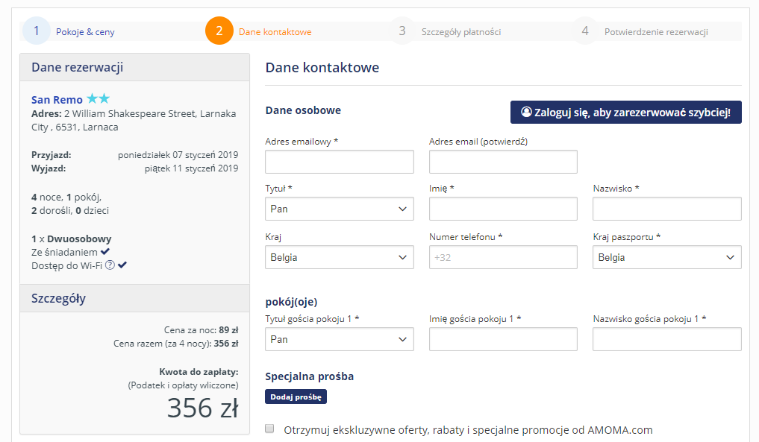
Task: Click the Nazwisko input field
Action: point(667,209)
